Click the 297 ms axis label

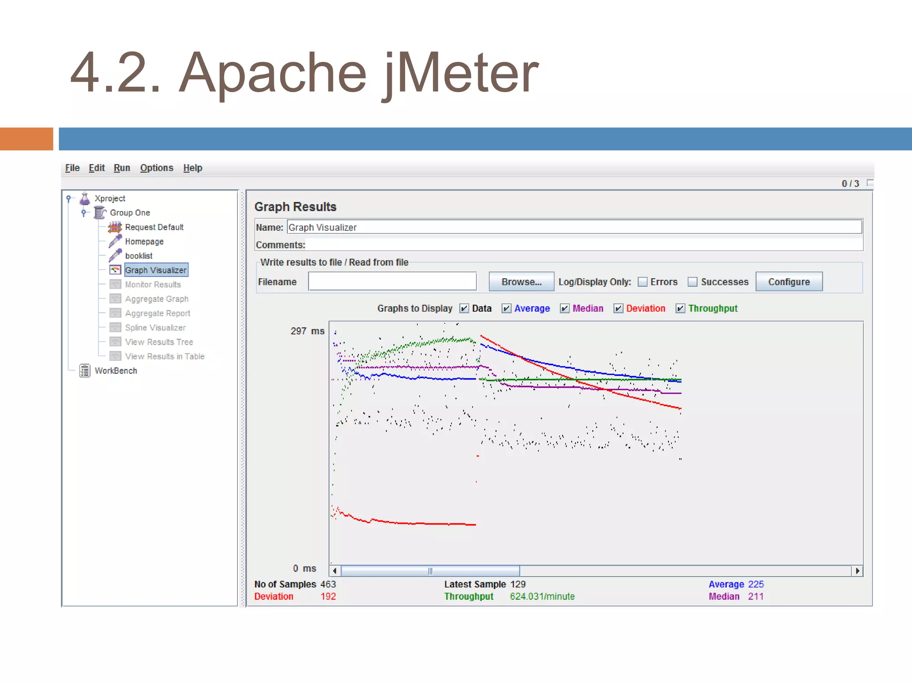click(x=307, y=331)
